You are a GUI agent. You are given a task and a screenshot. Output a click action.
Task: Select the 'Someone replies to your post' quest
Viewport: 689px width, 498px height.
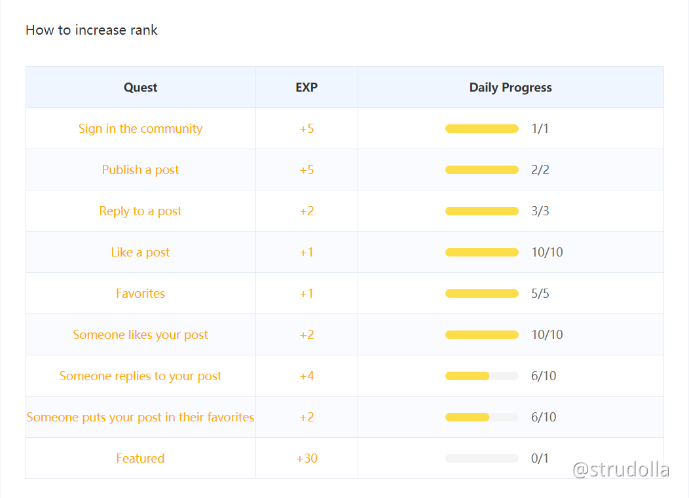[x=140, y=376]
